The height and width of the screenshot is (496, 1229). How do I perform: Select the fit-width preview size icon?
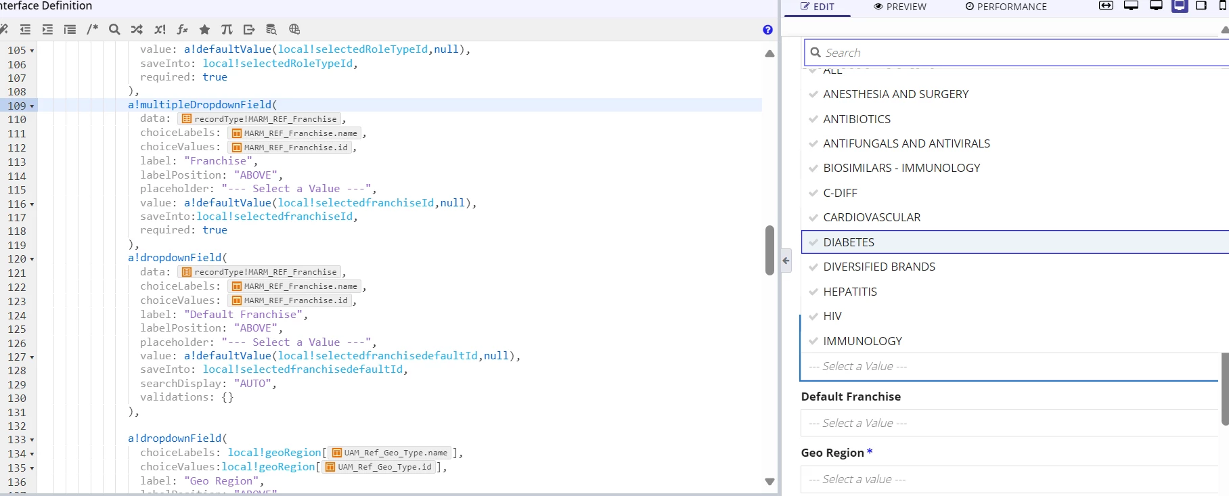[1106, 5]
